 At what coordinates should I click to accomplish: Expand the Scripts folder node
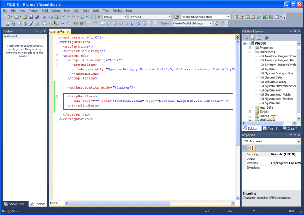tap(250, 112)
